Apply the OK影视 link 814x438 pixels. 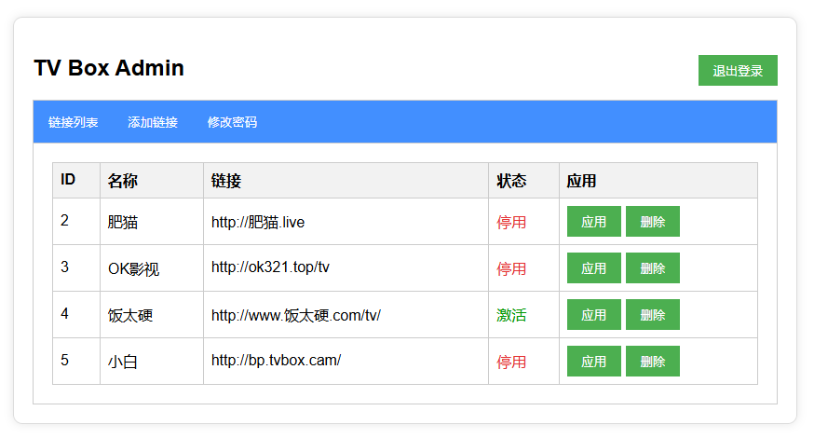(x=593, y=268)
